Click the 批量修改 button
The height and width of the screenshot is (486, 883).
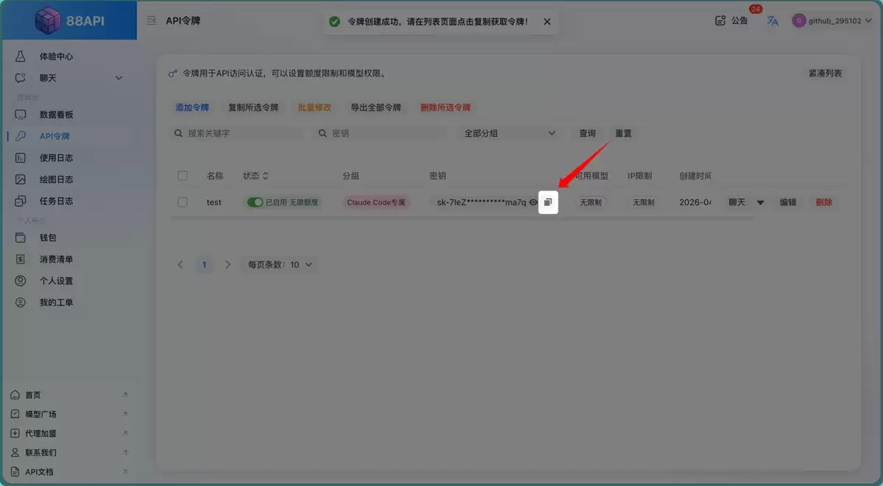(315, 107)
